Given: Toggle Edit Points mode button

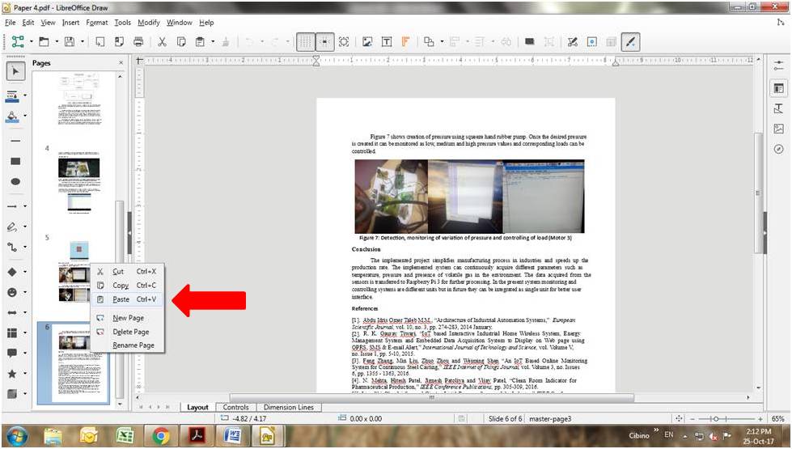Looking at the screenshot, I should pyautogui.click(x=572, y=42).
